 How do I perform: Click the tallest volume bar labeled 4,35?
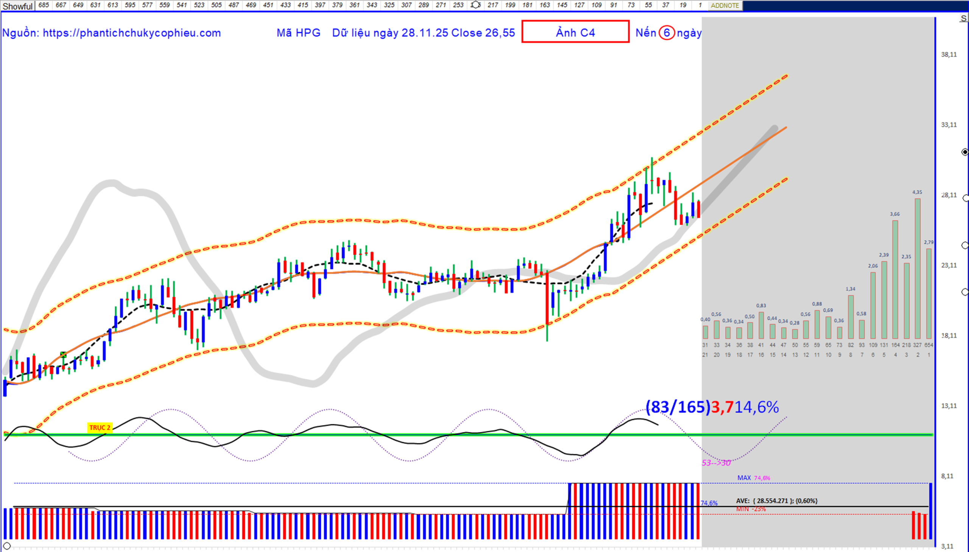click(x=917, y=268)
